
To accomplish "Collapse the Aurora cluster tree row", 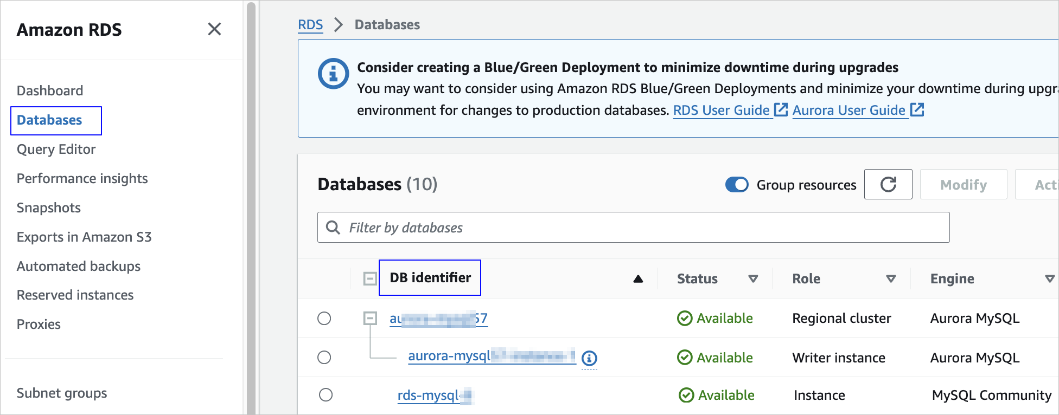I will [370, 319].
